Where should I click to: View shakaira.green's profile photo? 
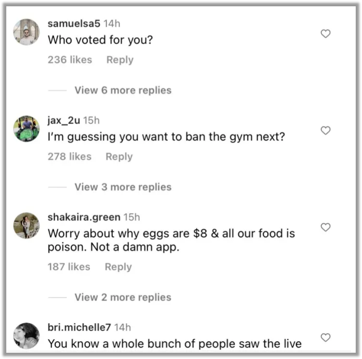click(x=27, y=226)
